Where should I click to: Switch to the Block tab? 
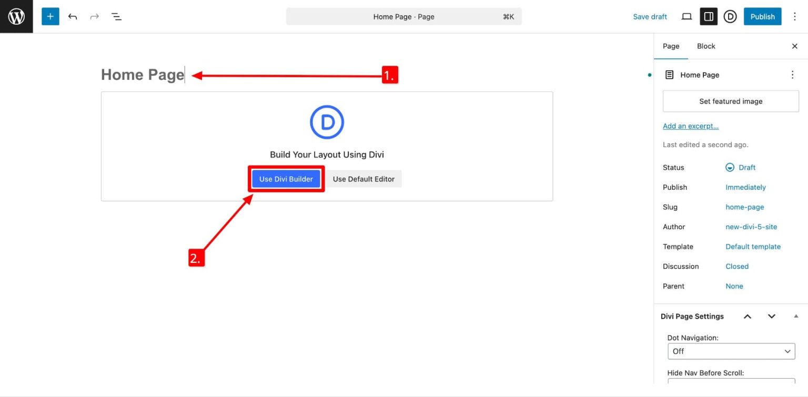(x=706, y=46)
